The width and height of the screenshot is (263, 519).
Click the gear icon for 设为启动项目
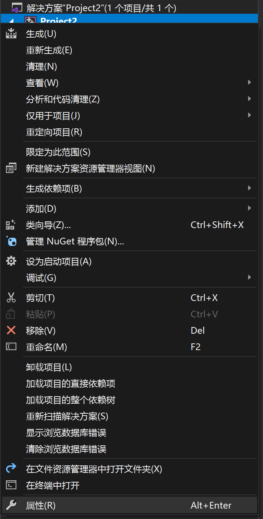tap(11, 261)
